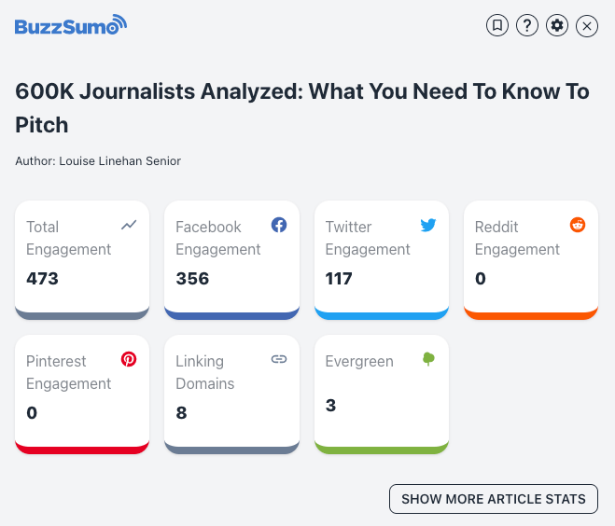Click the Total Engagement value 473
615x526 pixels.
coord(42,279)
